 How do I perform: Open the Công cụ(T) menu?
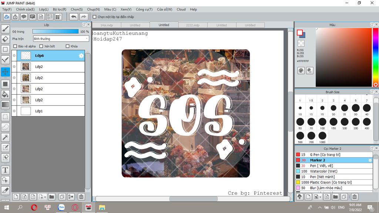tap(144, 9)
